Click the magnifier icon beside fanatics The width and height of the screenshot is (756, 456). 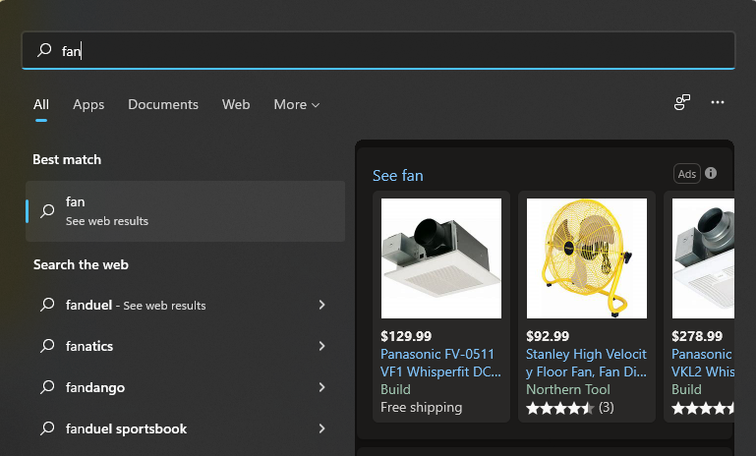coord(47,346)
